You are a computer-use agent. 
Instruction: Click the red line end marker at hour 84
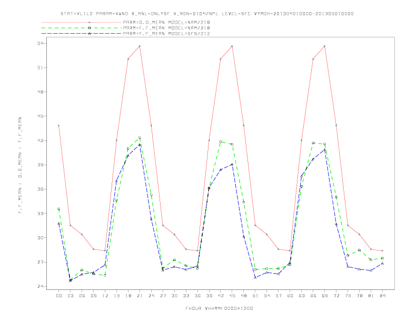click(382, 251)
